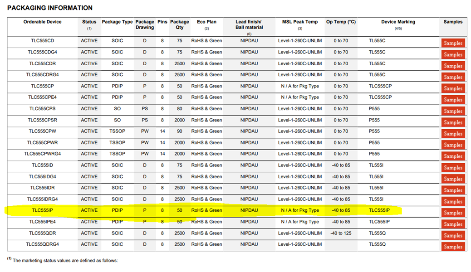The width and height of the screenshot is (471, 272).
Task: Click SO package type in TLC555CPSR row
Action: 117,120
